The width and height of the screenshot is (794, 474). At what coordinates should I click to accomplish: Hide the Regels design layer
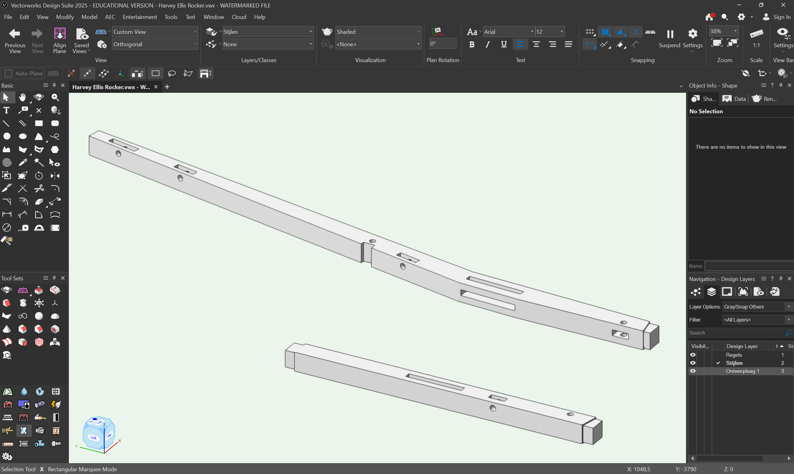[693, 354]
